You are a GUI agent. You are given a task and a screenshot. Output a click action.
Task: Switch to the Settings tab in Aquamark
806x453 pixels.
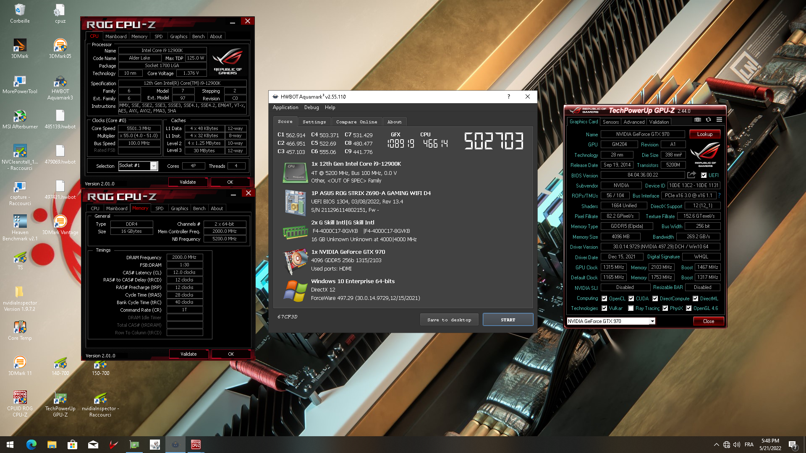pyautogui.click(x=314, y=122)
